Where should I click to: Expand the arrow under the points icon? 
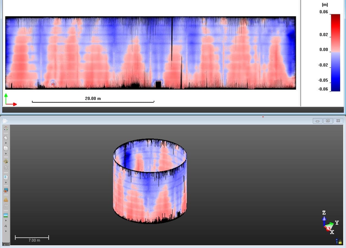point(6,231)
